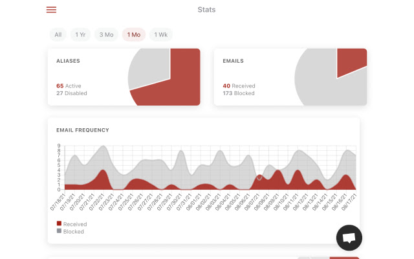This screenshot has width=414, height=259.
Task: Click the 173 Blocked emails count
Action: click(x=239, y=93)
